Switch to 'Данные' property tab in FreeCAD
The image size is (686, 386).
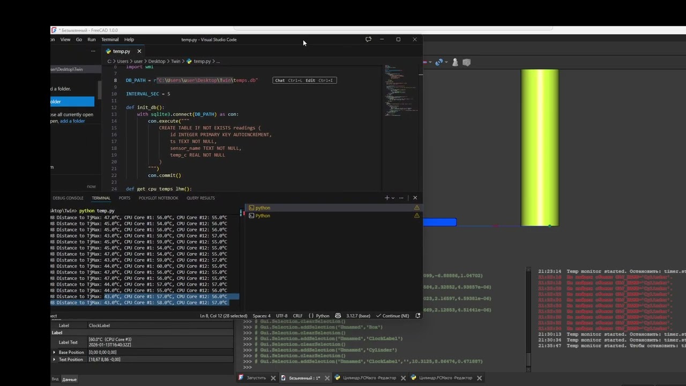tap(70, 380)
